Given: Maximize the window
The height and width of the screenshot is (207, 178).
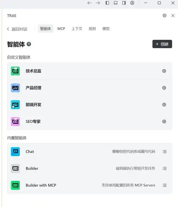Looking at the screenshot, I should (x=159, y=3).
